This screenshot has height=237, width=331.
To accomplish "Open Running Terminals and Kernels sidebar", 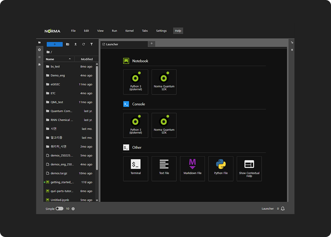I will tap(39, 50).
